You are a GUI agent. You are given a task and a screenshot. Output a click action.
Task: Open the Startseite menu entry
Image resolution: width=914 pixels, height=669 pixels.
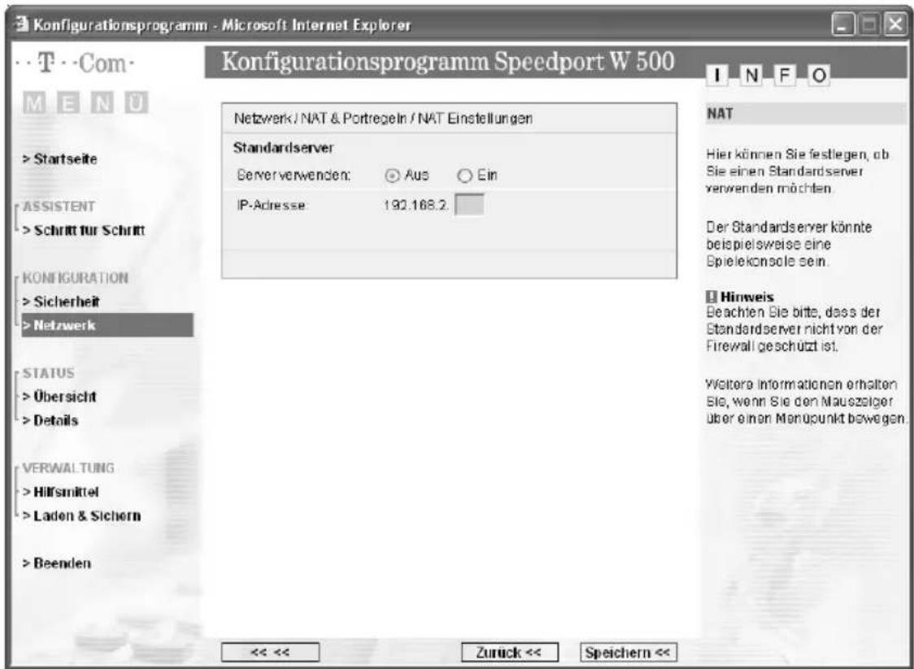[x=59, y=159]
